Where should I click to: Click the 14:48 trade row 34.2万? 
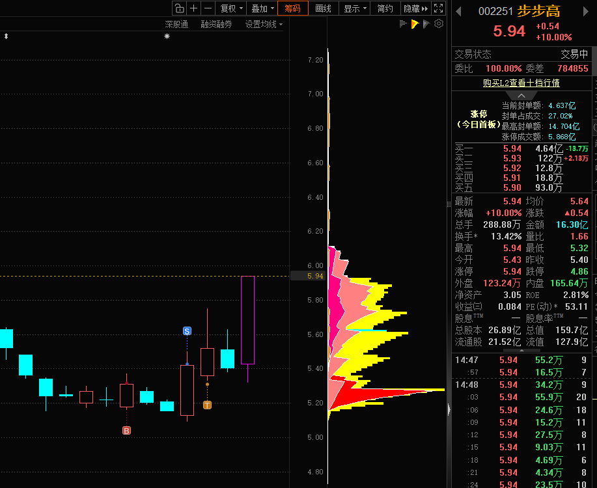click(x=549, y=385)
